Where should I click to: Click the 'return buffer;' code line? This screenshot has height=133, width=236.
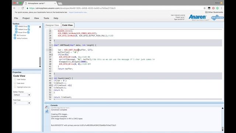(65, 69)
